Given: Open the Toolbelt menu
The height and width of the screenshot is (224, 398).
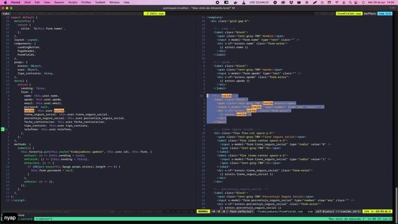Looking at the screenshot, I should coord(100,2).
